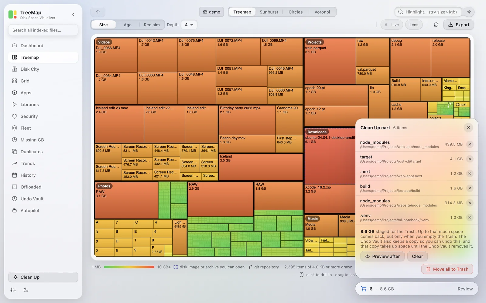Click Move all to Trash
The image size is (486, 303).
447,269
